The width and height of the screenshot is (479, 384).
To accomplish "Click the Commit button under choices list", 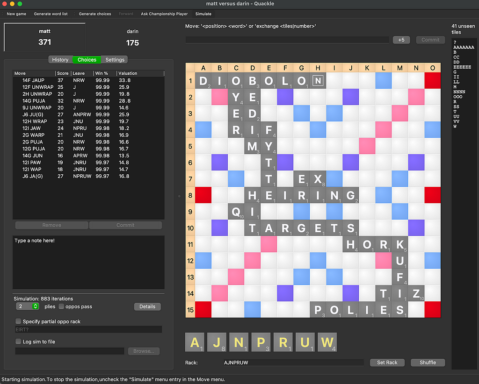I will [125, 225].
